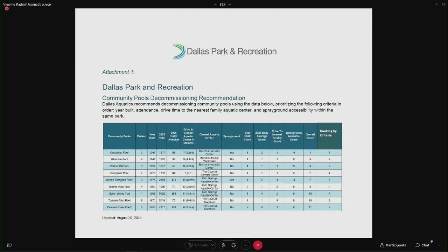Leave meeting with the red X button
This screenshot has height=252, width=448.
click(258, 245)
